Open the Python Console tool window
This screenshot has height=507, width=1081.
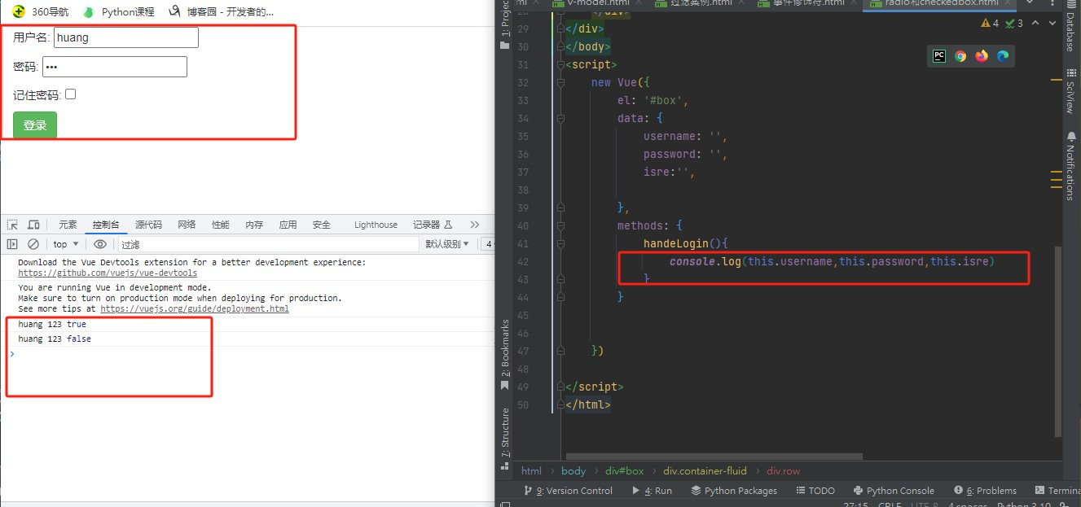tap(894, 491)
